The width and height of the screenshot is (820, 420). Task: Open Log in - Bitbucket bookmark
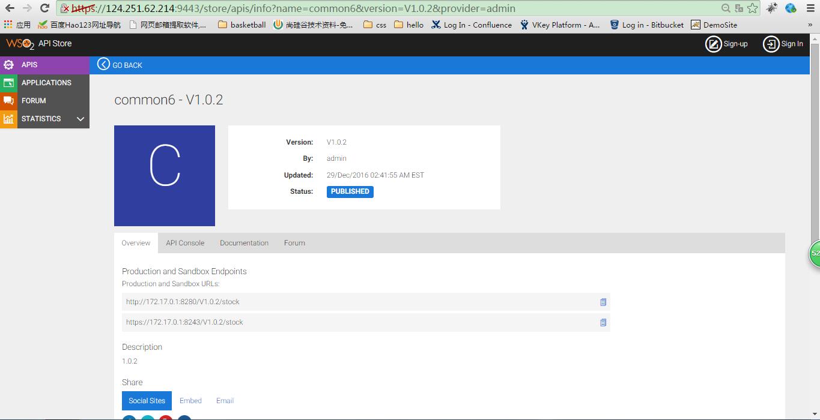tap(646, 25)
